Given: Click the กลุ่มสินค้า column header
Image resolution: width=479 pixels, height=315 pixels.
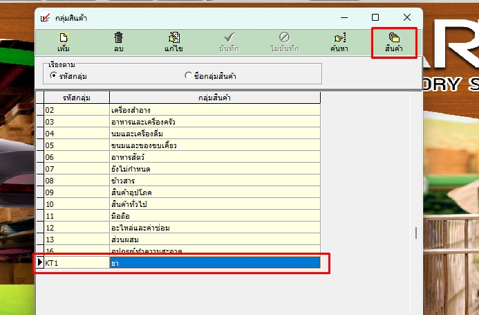Looking at the screenshot, I should click(x=215, y=98).
